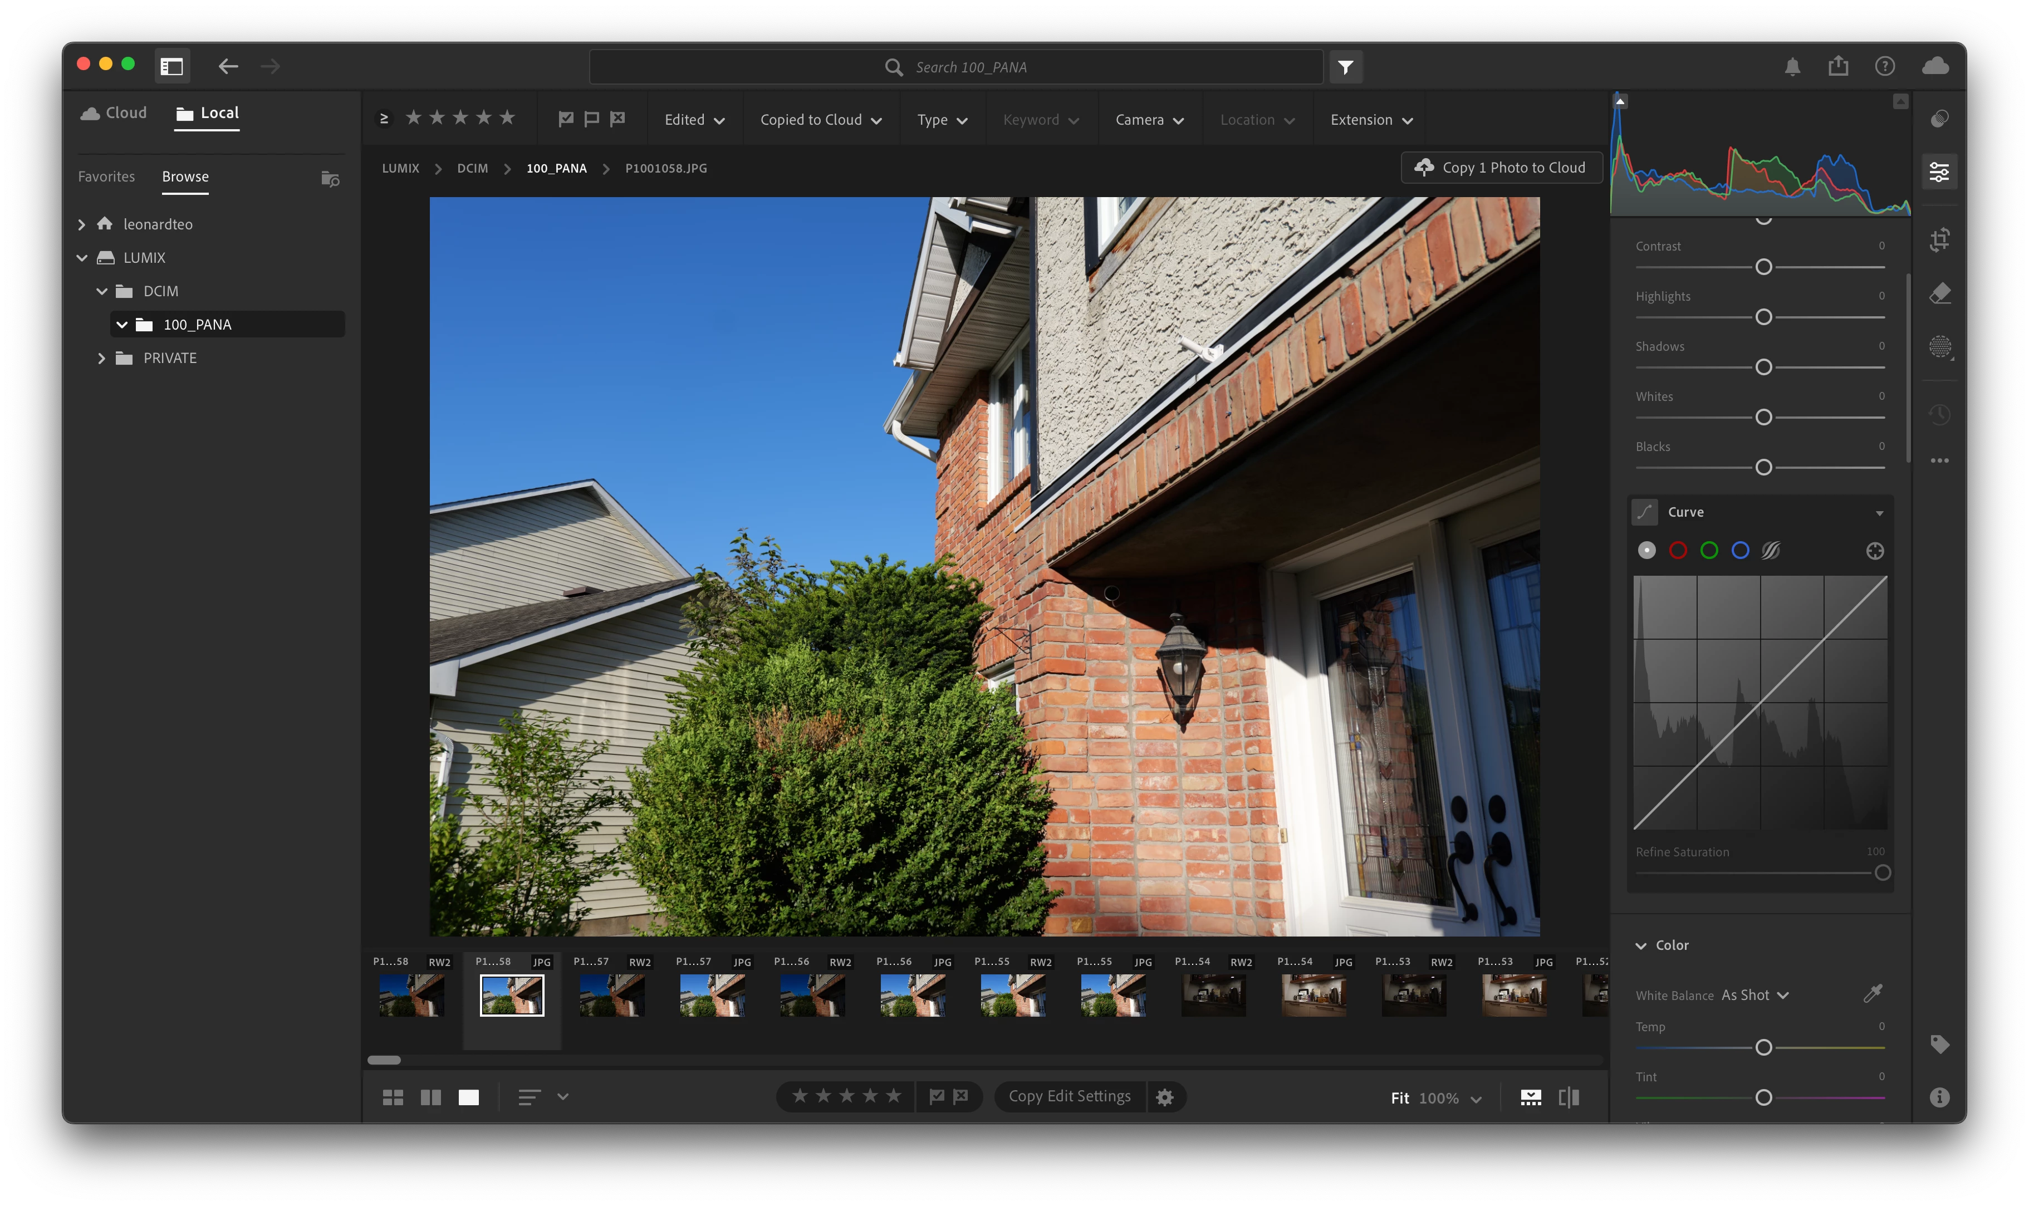Image resolution: width=2029 pixels, height=1206 pixels.
Task: Switch to the Favorites tab
Action: [106, 177]
